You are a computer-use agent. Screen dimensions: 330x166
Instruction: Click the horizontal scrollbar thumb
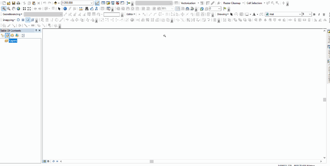tap(152, 161)
